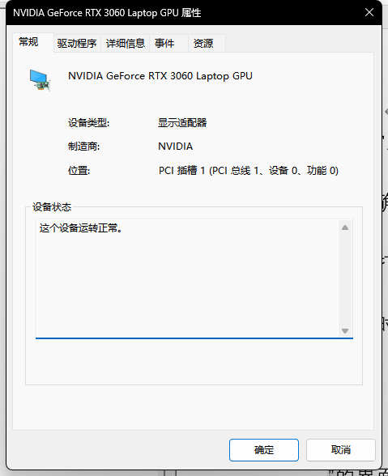Viewport: 388px width, 476px height.
Task: Click the scroll down arrow in 设备状态 box
Action: tap(345, 330)
